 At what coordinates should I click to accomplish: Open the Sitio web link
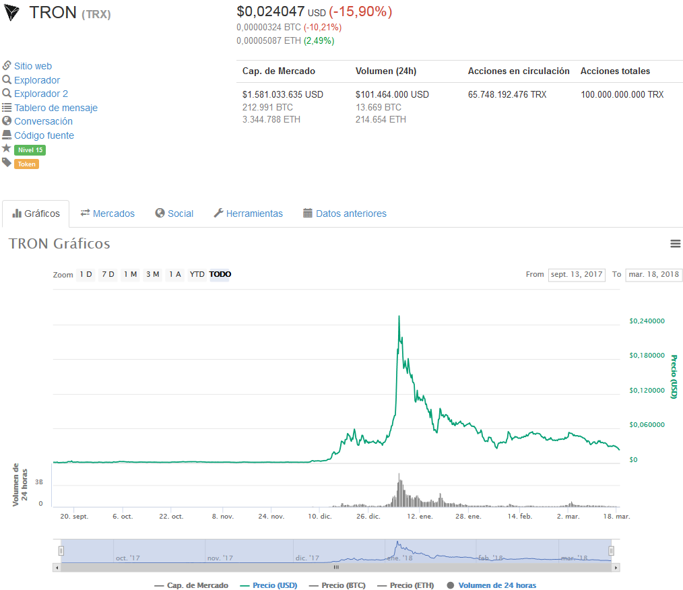[33, 66]
